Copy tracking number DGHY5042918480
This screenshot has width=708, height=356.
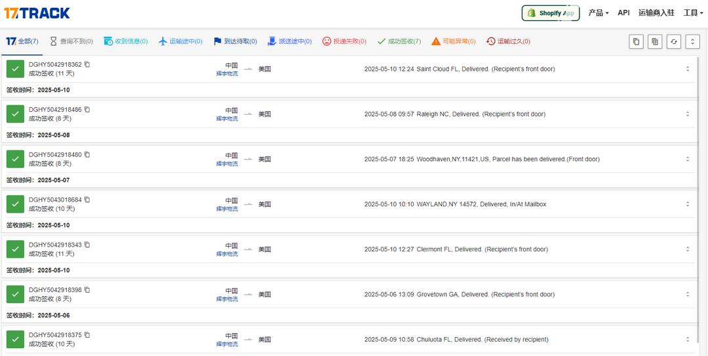click(87, 154)
